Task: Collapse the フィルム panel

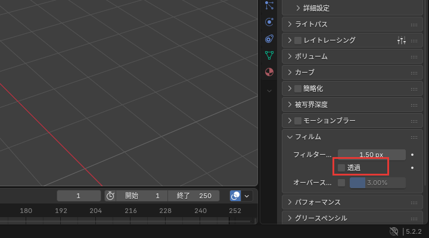Action: pyautogui.click(x=290, y=137)
